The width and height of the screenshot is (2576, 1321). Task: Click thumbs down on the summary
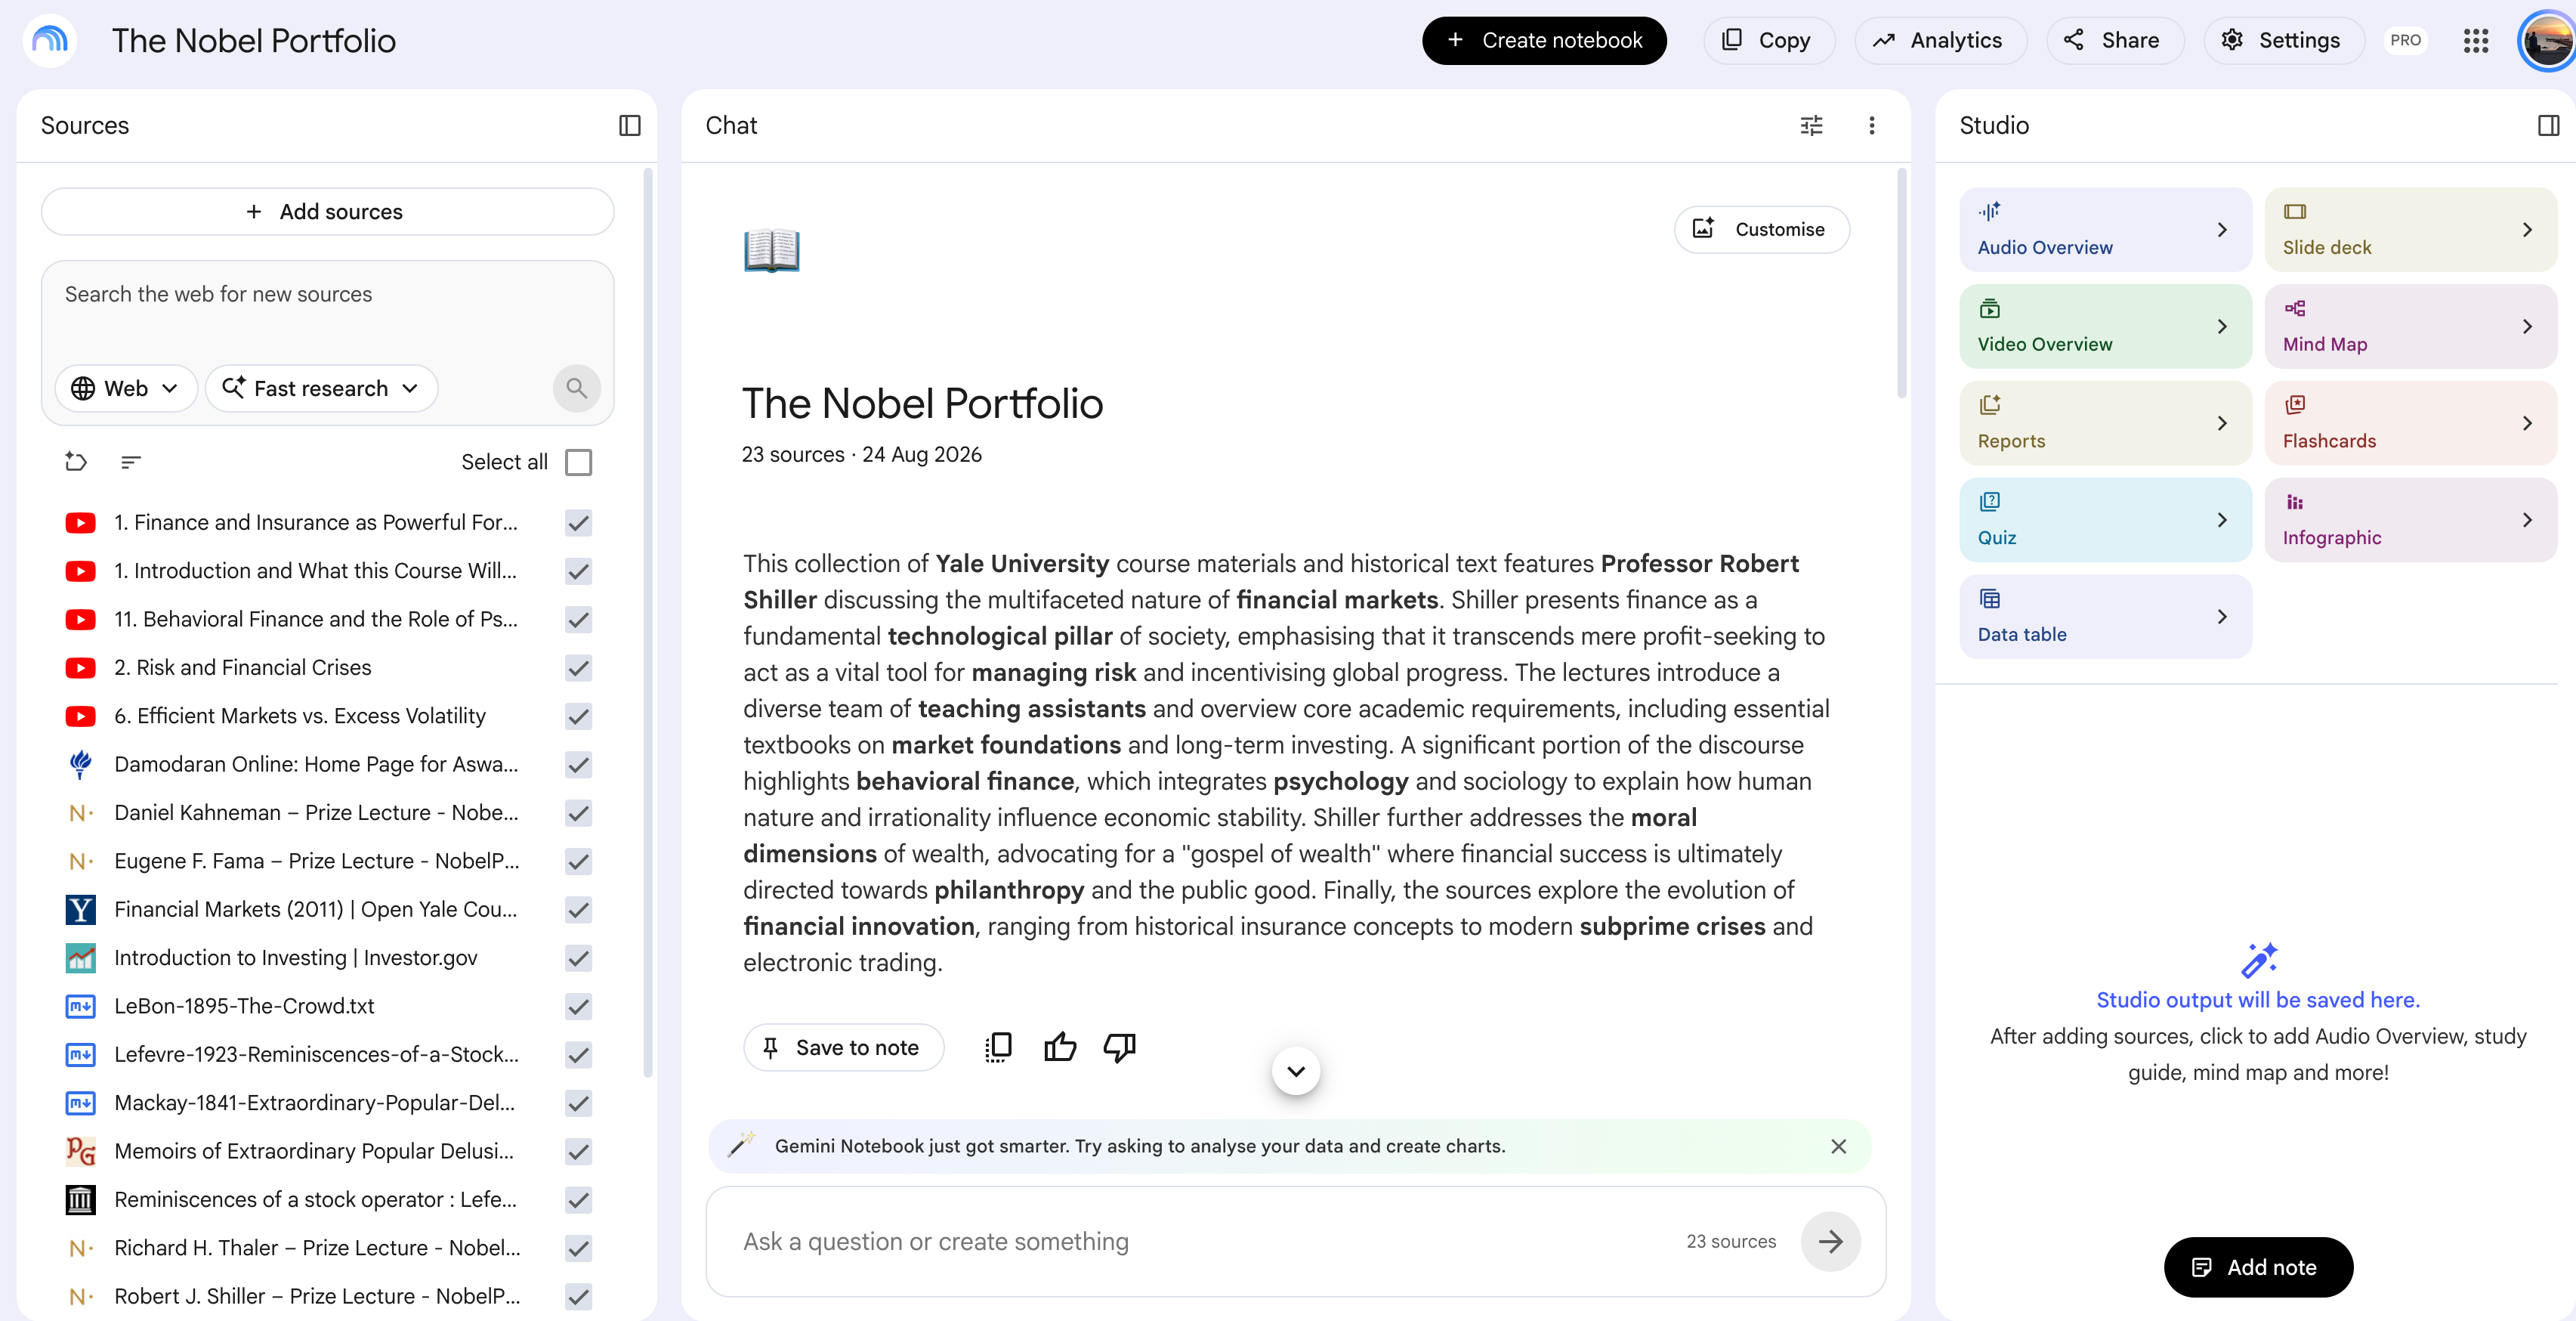1119,1047
